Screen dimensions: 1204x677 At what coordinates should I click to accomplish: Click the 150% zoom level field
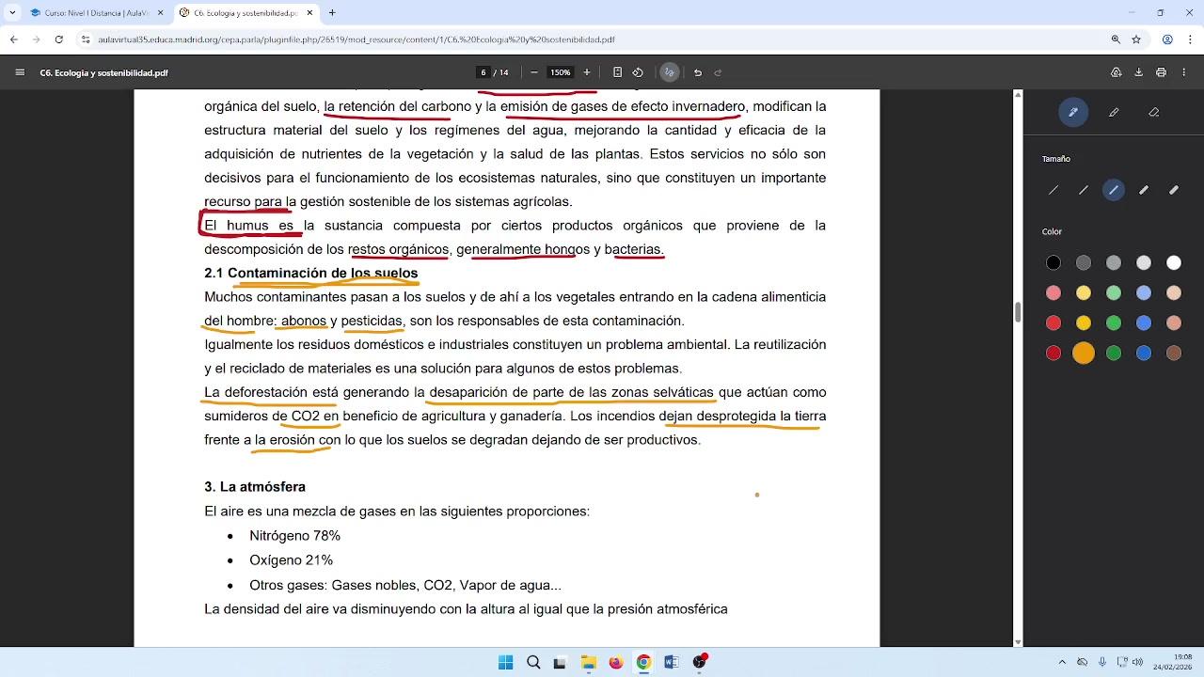coord(561,72)
